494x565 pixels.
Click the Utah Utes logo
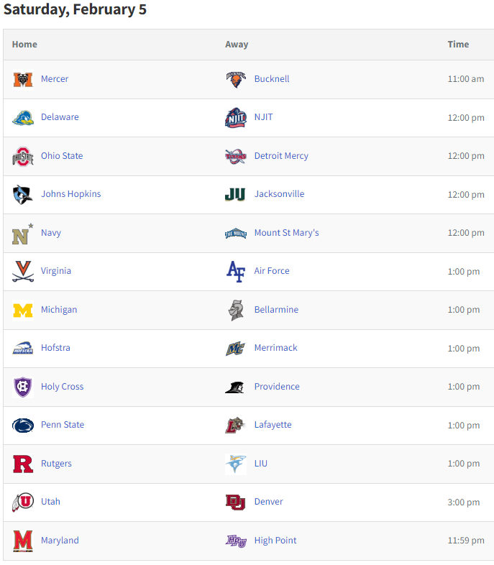[x=23, y=502]
